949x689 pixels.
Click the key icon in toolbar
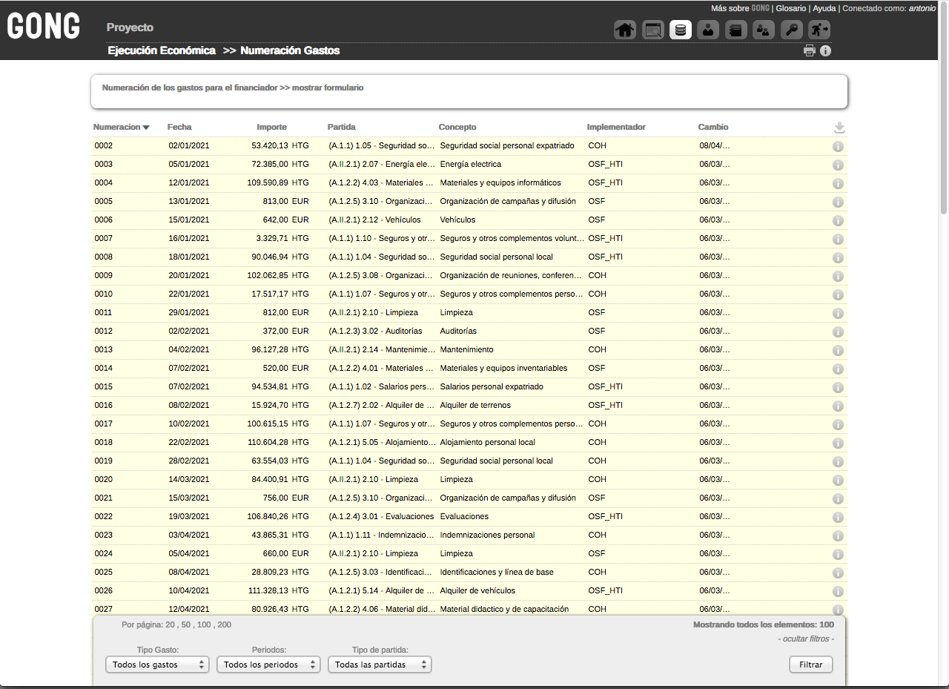[x=791, y=30]
